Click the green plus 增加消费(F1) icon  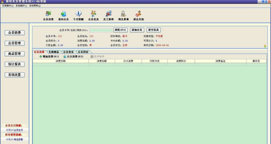coord(41,57)
